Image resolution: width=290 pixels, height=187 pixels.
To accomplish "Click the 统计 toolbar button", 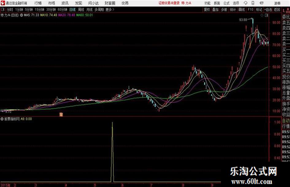I will pyautogui.click(x=233, y=10).
